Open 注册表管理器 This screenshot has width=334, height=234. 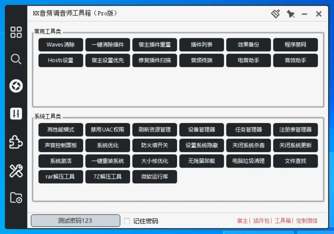point(295,130)
